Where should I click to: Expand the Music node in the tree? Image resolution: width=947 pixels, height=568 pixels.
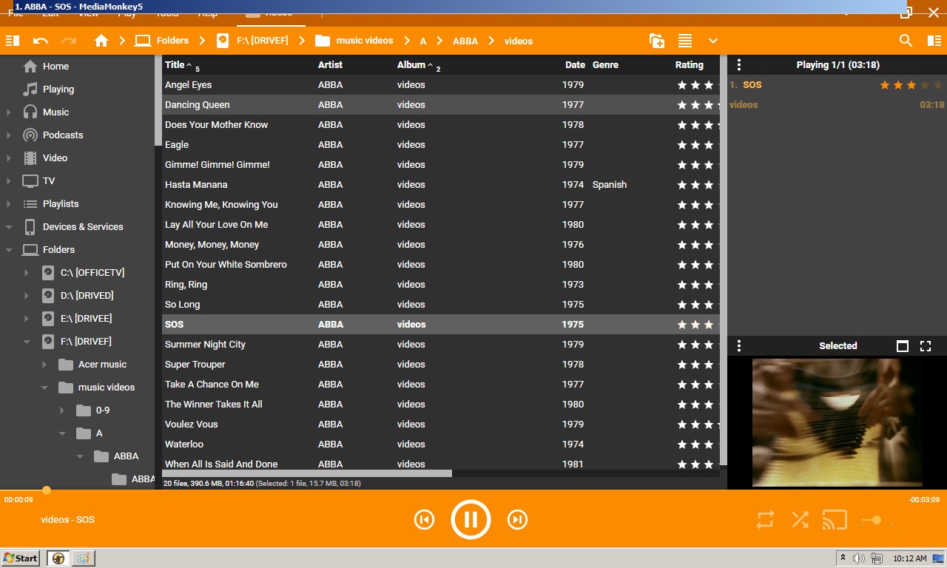click(x=9, y=112)
